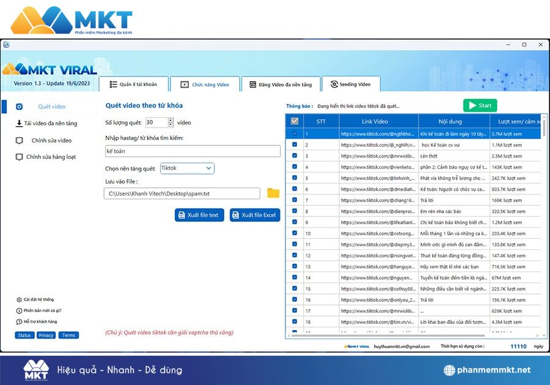Click the yellow folder browse icon

(273, 193)
